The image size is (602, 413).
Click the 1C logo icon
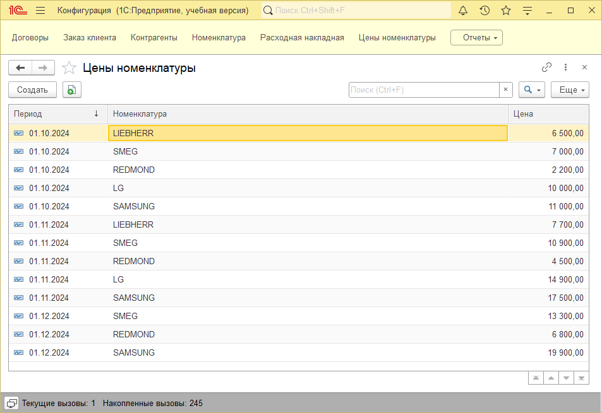tap(18, 10)
